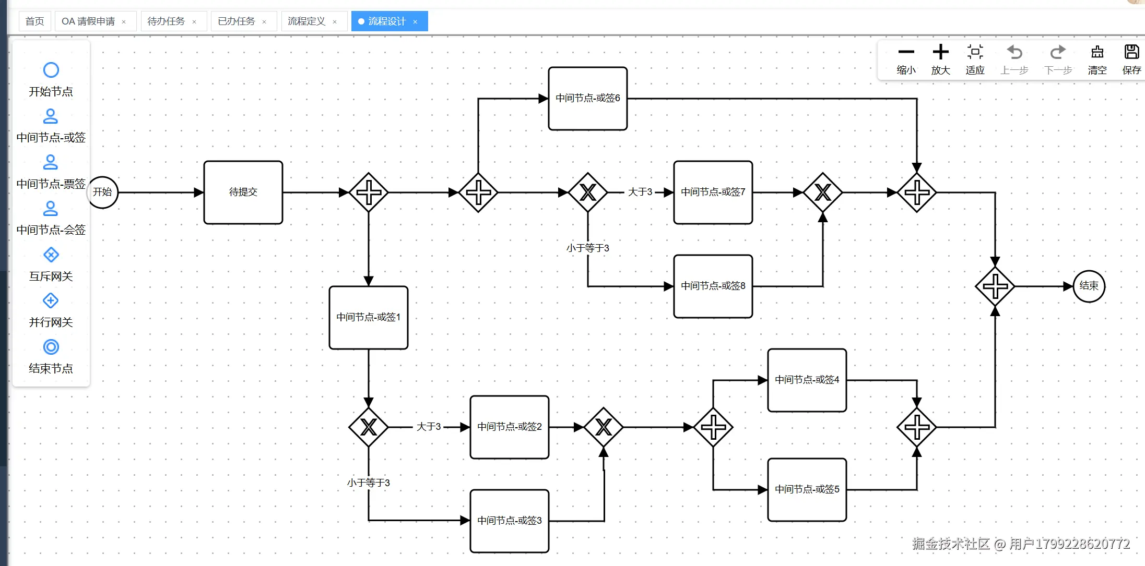1145x566 pixels.
Task: Select the 结束节点 palette icon
Action: coord(51,347)
